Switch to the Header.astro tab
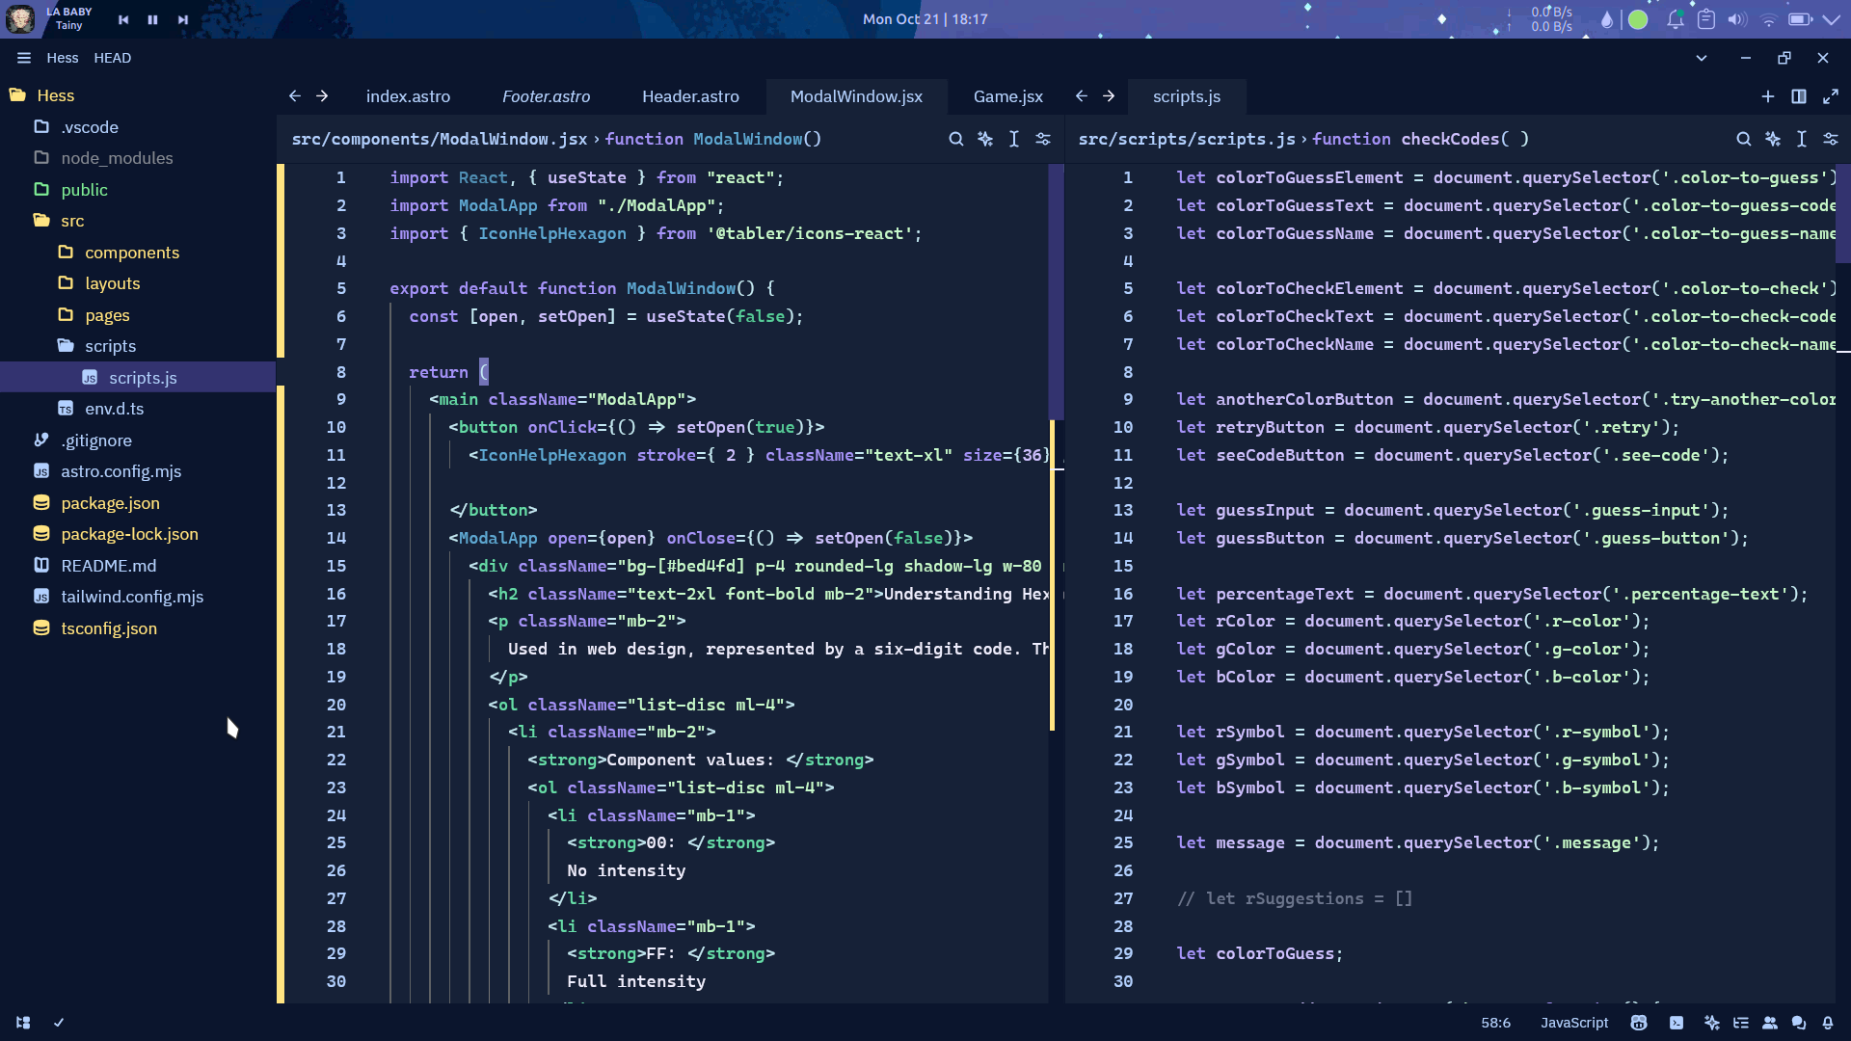 690,96
